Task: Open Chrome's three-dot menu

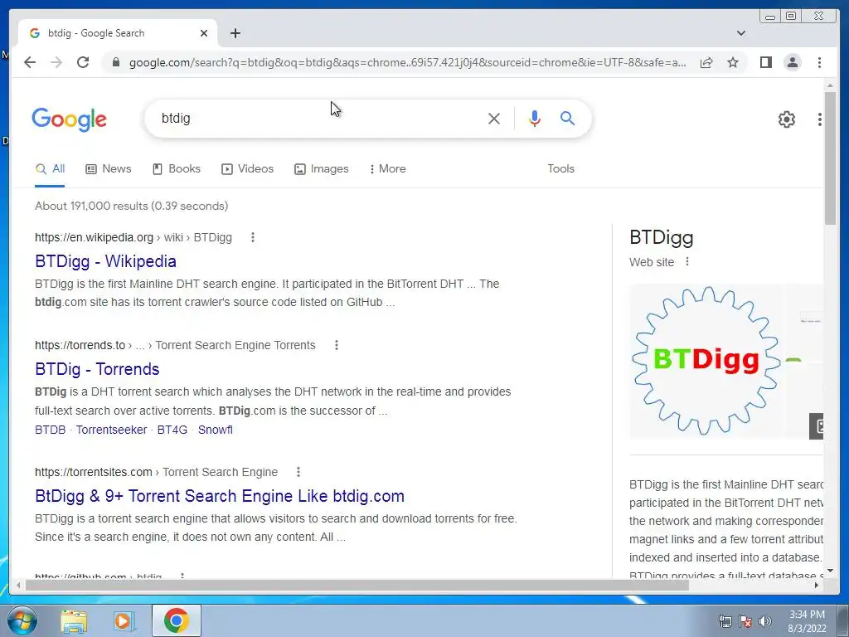Action: pyautogui.click(x=819, y=62)
